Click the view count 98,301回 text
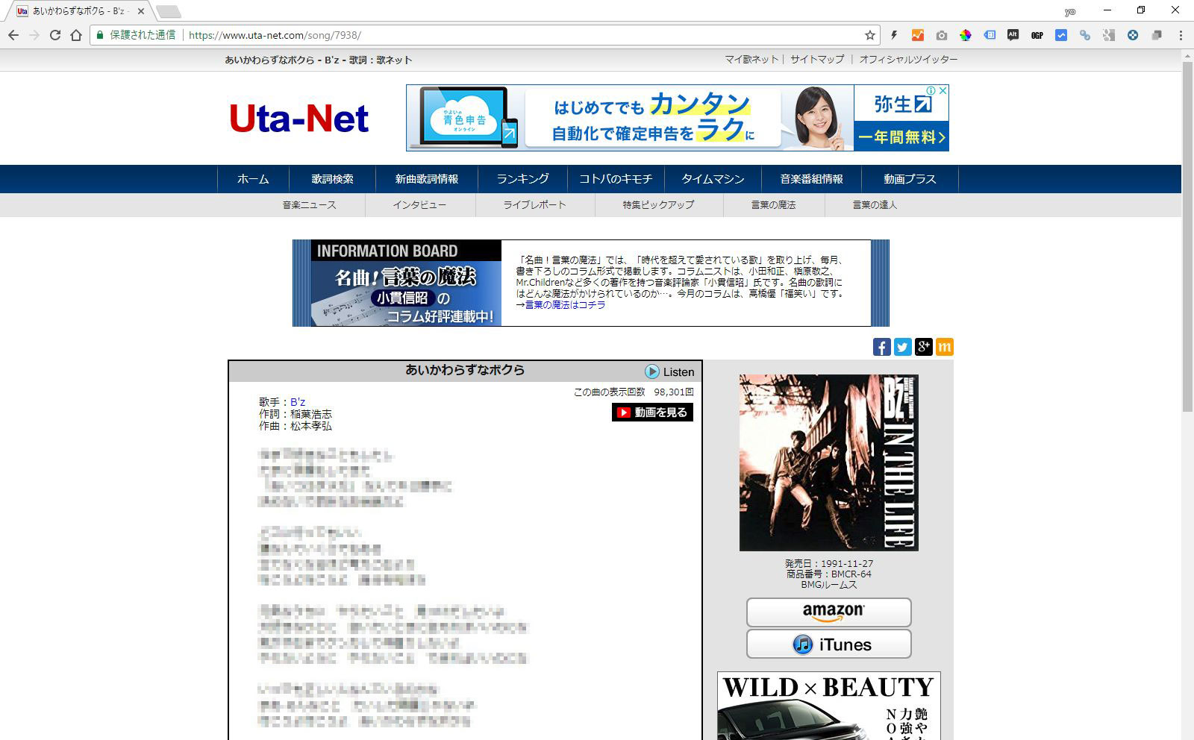 click(x=674, y=392)
